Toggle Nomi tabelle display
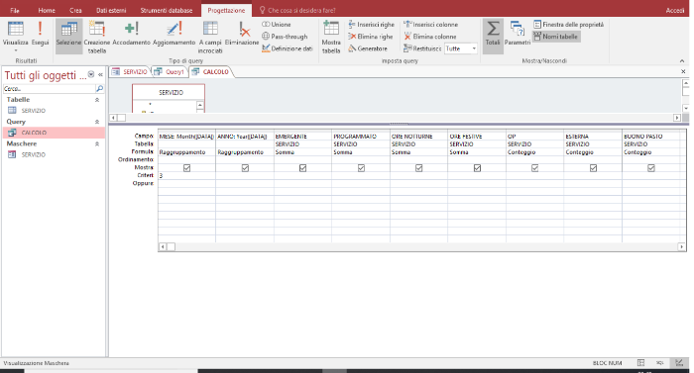 point(556,37)
